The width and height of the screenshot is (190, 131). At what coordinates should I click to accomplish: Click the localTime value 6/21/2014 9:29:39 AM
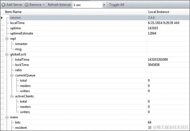pos(164,23)
